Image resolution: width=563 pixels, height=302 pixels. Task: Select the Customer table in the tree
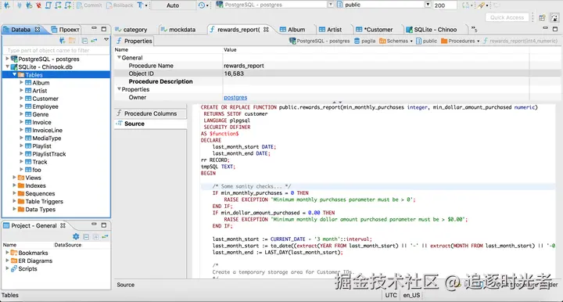click(45, 99)
